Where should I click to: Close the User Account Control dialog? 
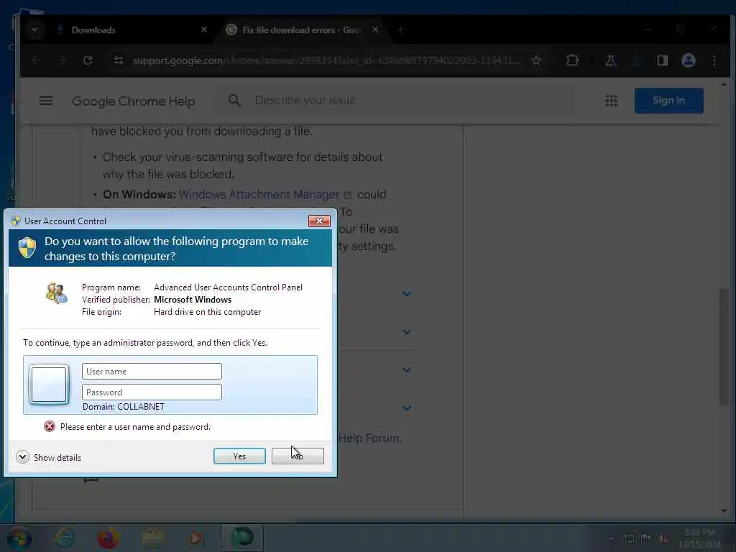(319, 221)
